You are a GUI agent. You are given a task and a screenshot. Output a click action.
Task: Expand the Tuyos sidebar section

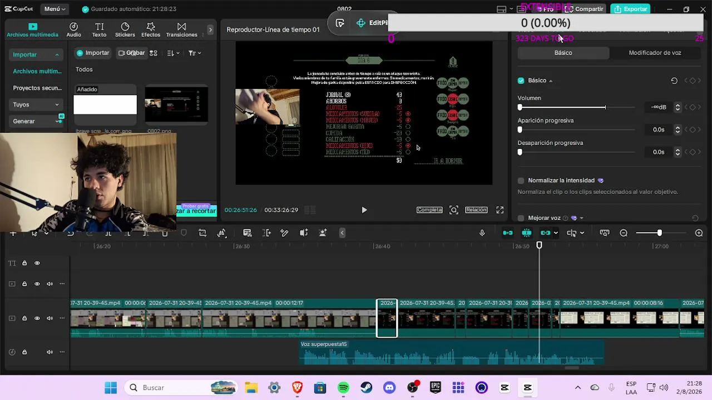pos(37,104)
